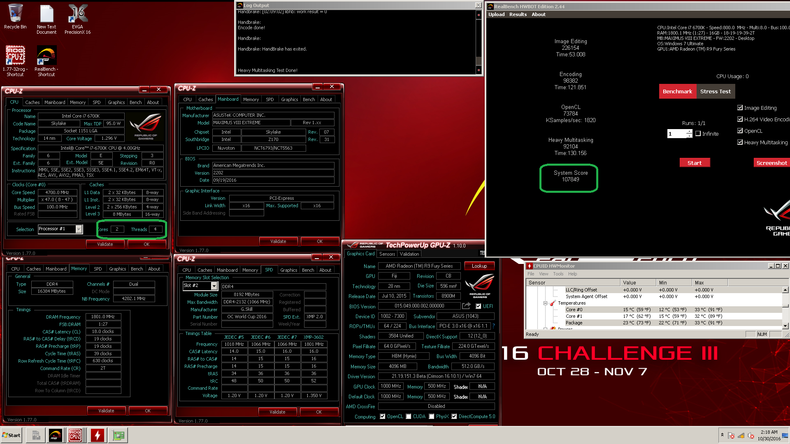This screenshot has height=444, width=790.
Task: Switch to the Sensors tab in GPU-Z
Action: coord(387,254)
